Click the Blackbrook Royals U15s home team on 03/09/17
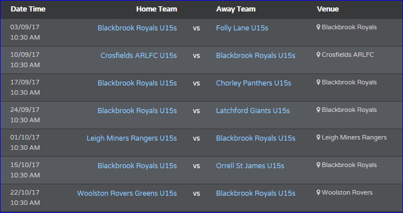The image size is (403, 213). click(x=137, y=28)
